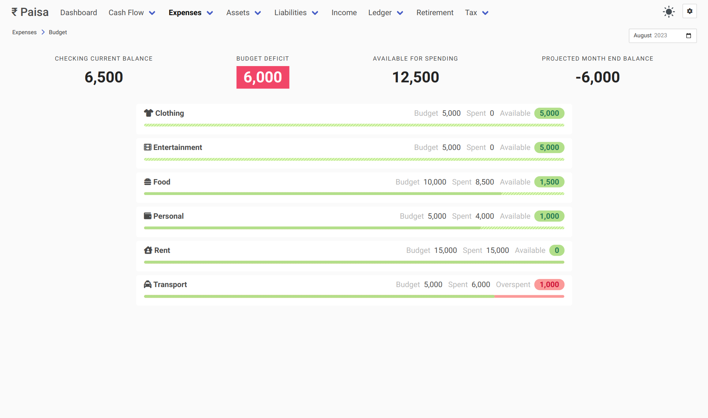The width and height of the screenshot is (708, 418).
Task: Click the Rent budget progress bar
Action: pos(354,262)
